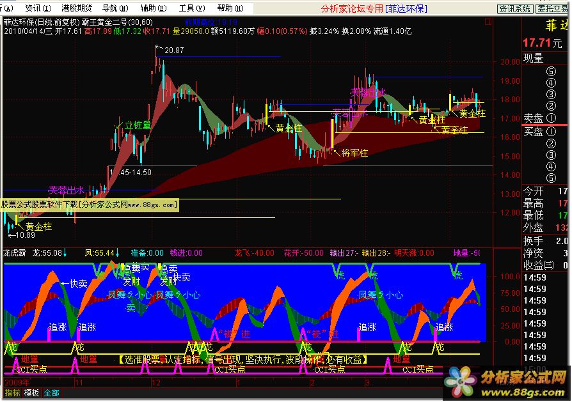Image resolution: width=572 pixels, height=402 pixels.
Task: Click the 20.87 high price label
Action: coord(174,50)
